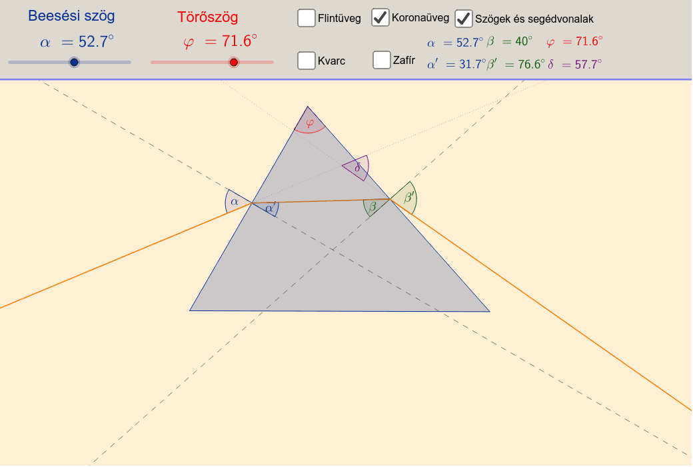Click the red Törőszög slider handle

click(x=233, y=62)
